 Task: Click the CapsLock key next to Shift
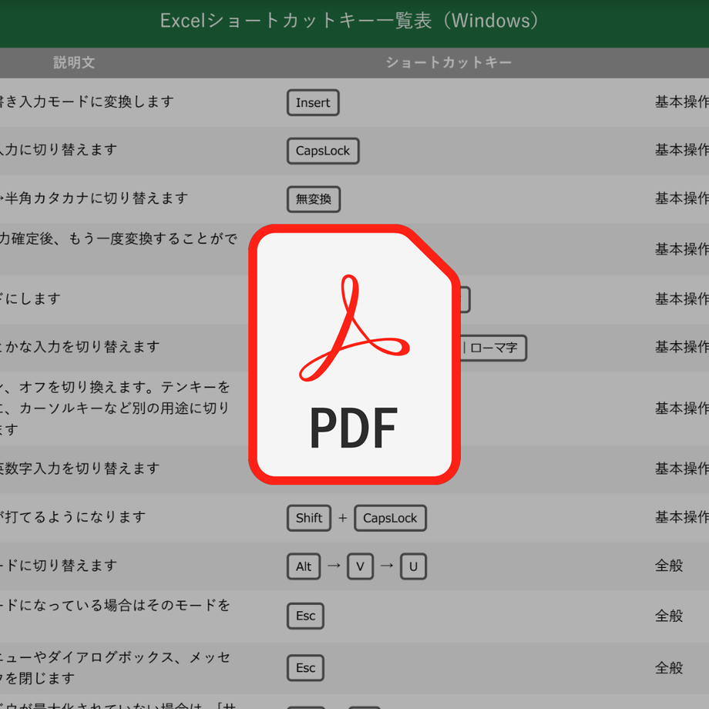point(390,518)
